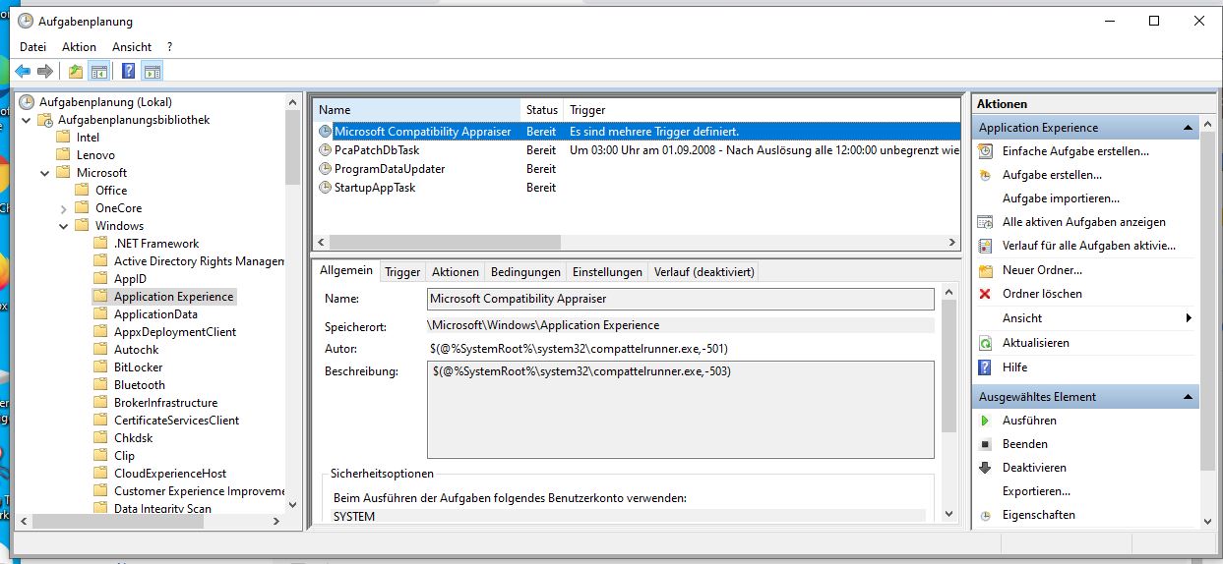Switch to the Trigger tab
This screenshot has height=564, width=1223.
pos(402,272)
